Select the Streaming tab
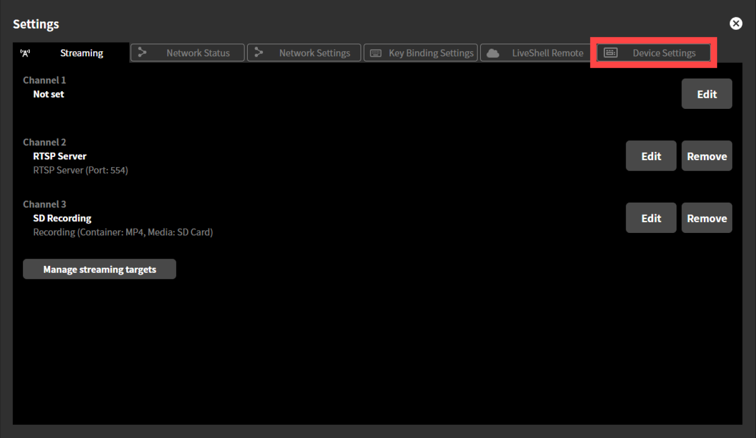This screenshot has width=756, height=438. tap(82, 53)
